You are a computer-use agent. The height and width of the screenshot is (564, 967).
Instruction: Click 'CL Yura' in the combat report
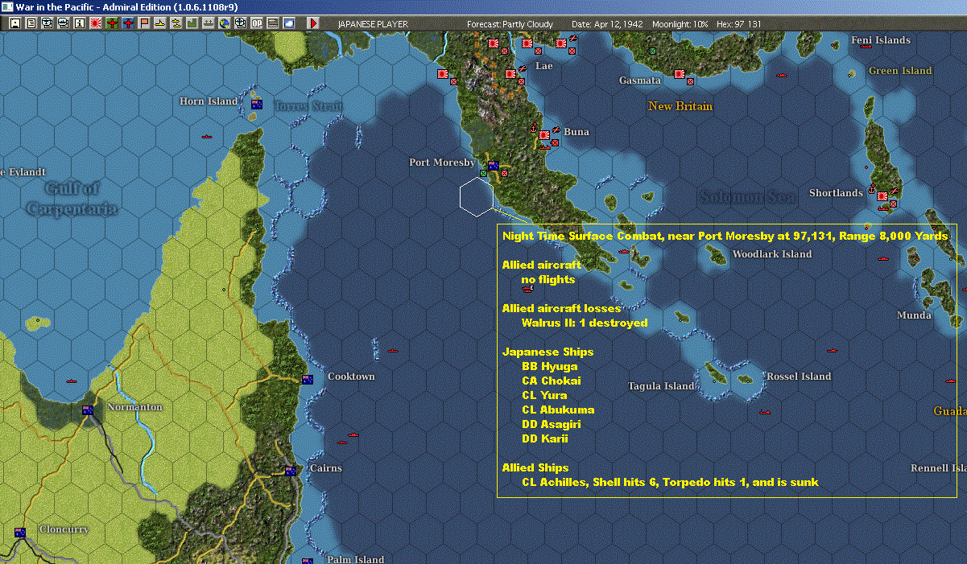(544, 396)
